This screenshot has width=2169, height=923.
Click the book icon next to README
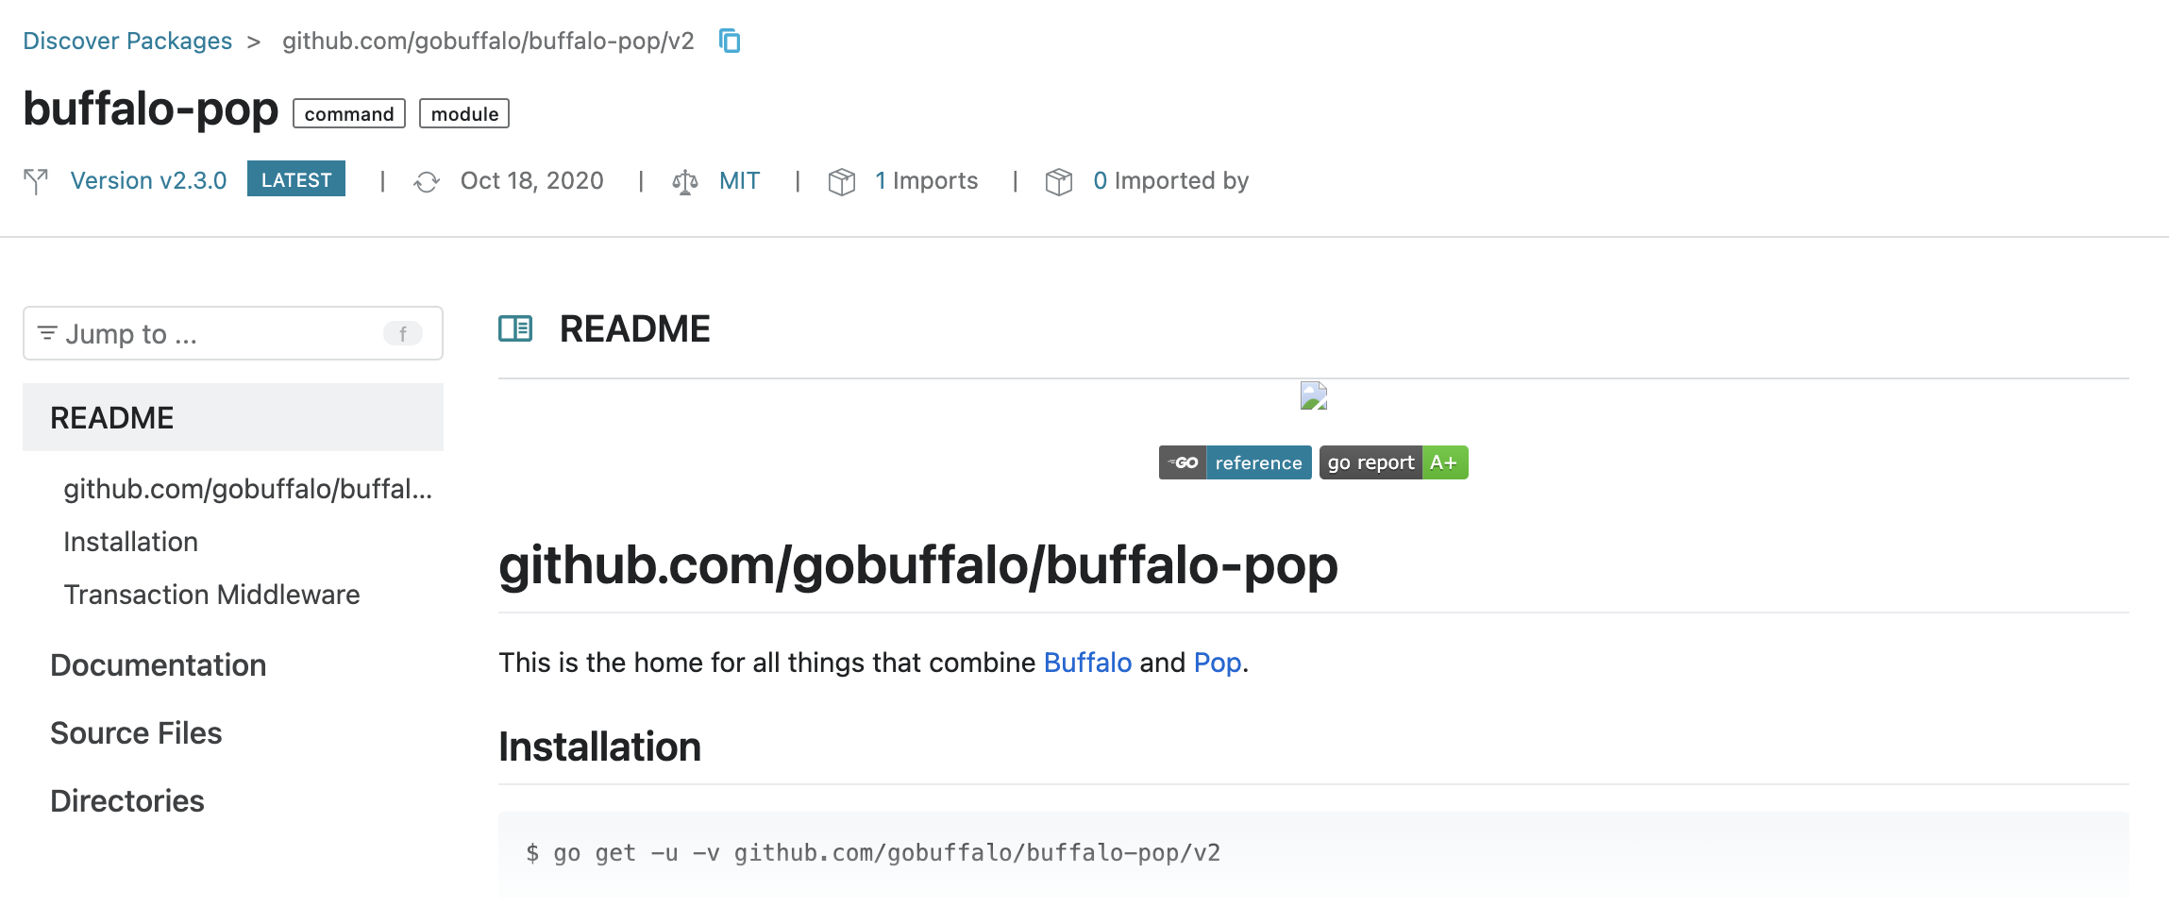pyautogui.click(x=515, y=328)
